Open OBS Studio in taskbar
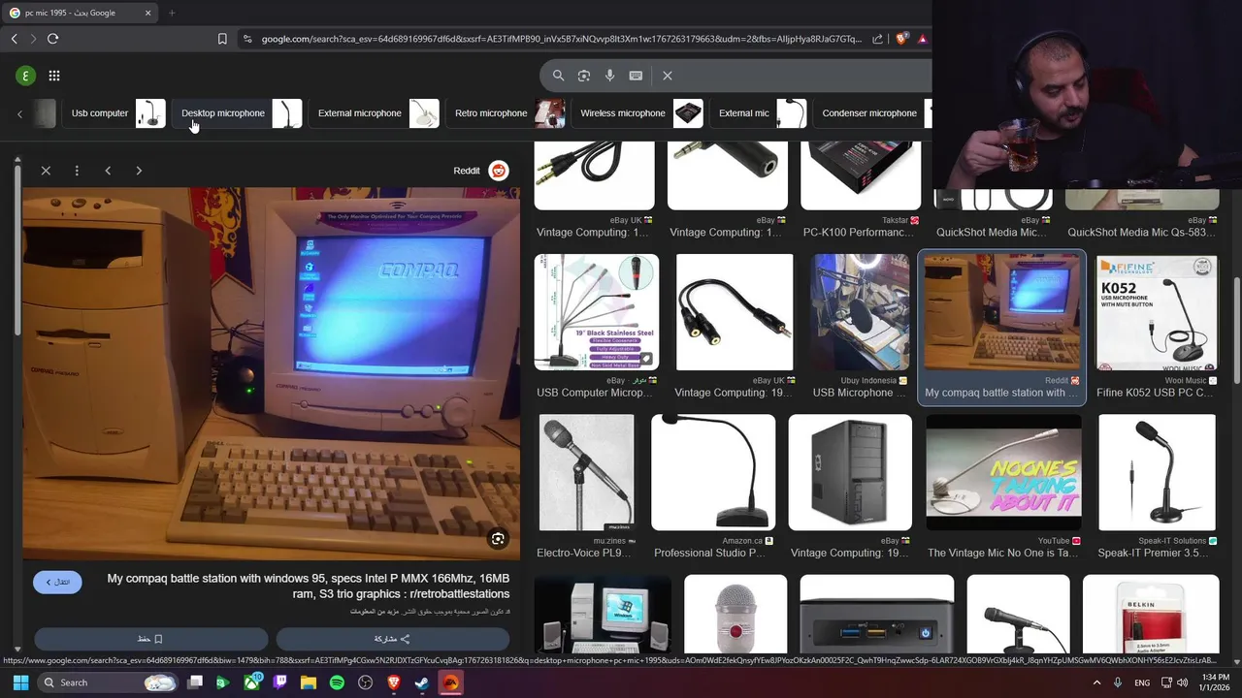Image resolution: width=1242 pixels, height=698 pixels. click(x=366, y=682)
